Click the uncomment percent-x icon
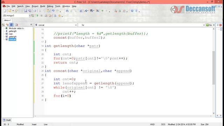This screenshot has width=224, height=126. [x=97, y=11]
